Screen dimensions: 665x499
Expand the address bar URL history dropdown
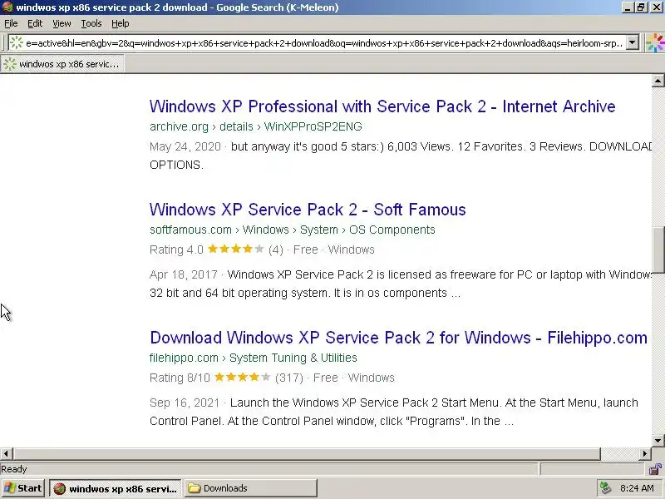tap(633, 42)
